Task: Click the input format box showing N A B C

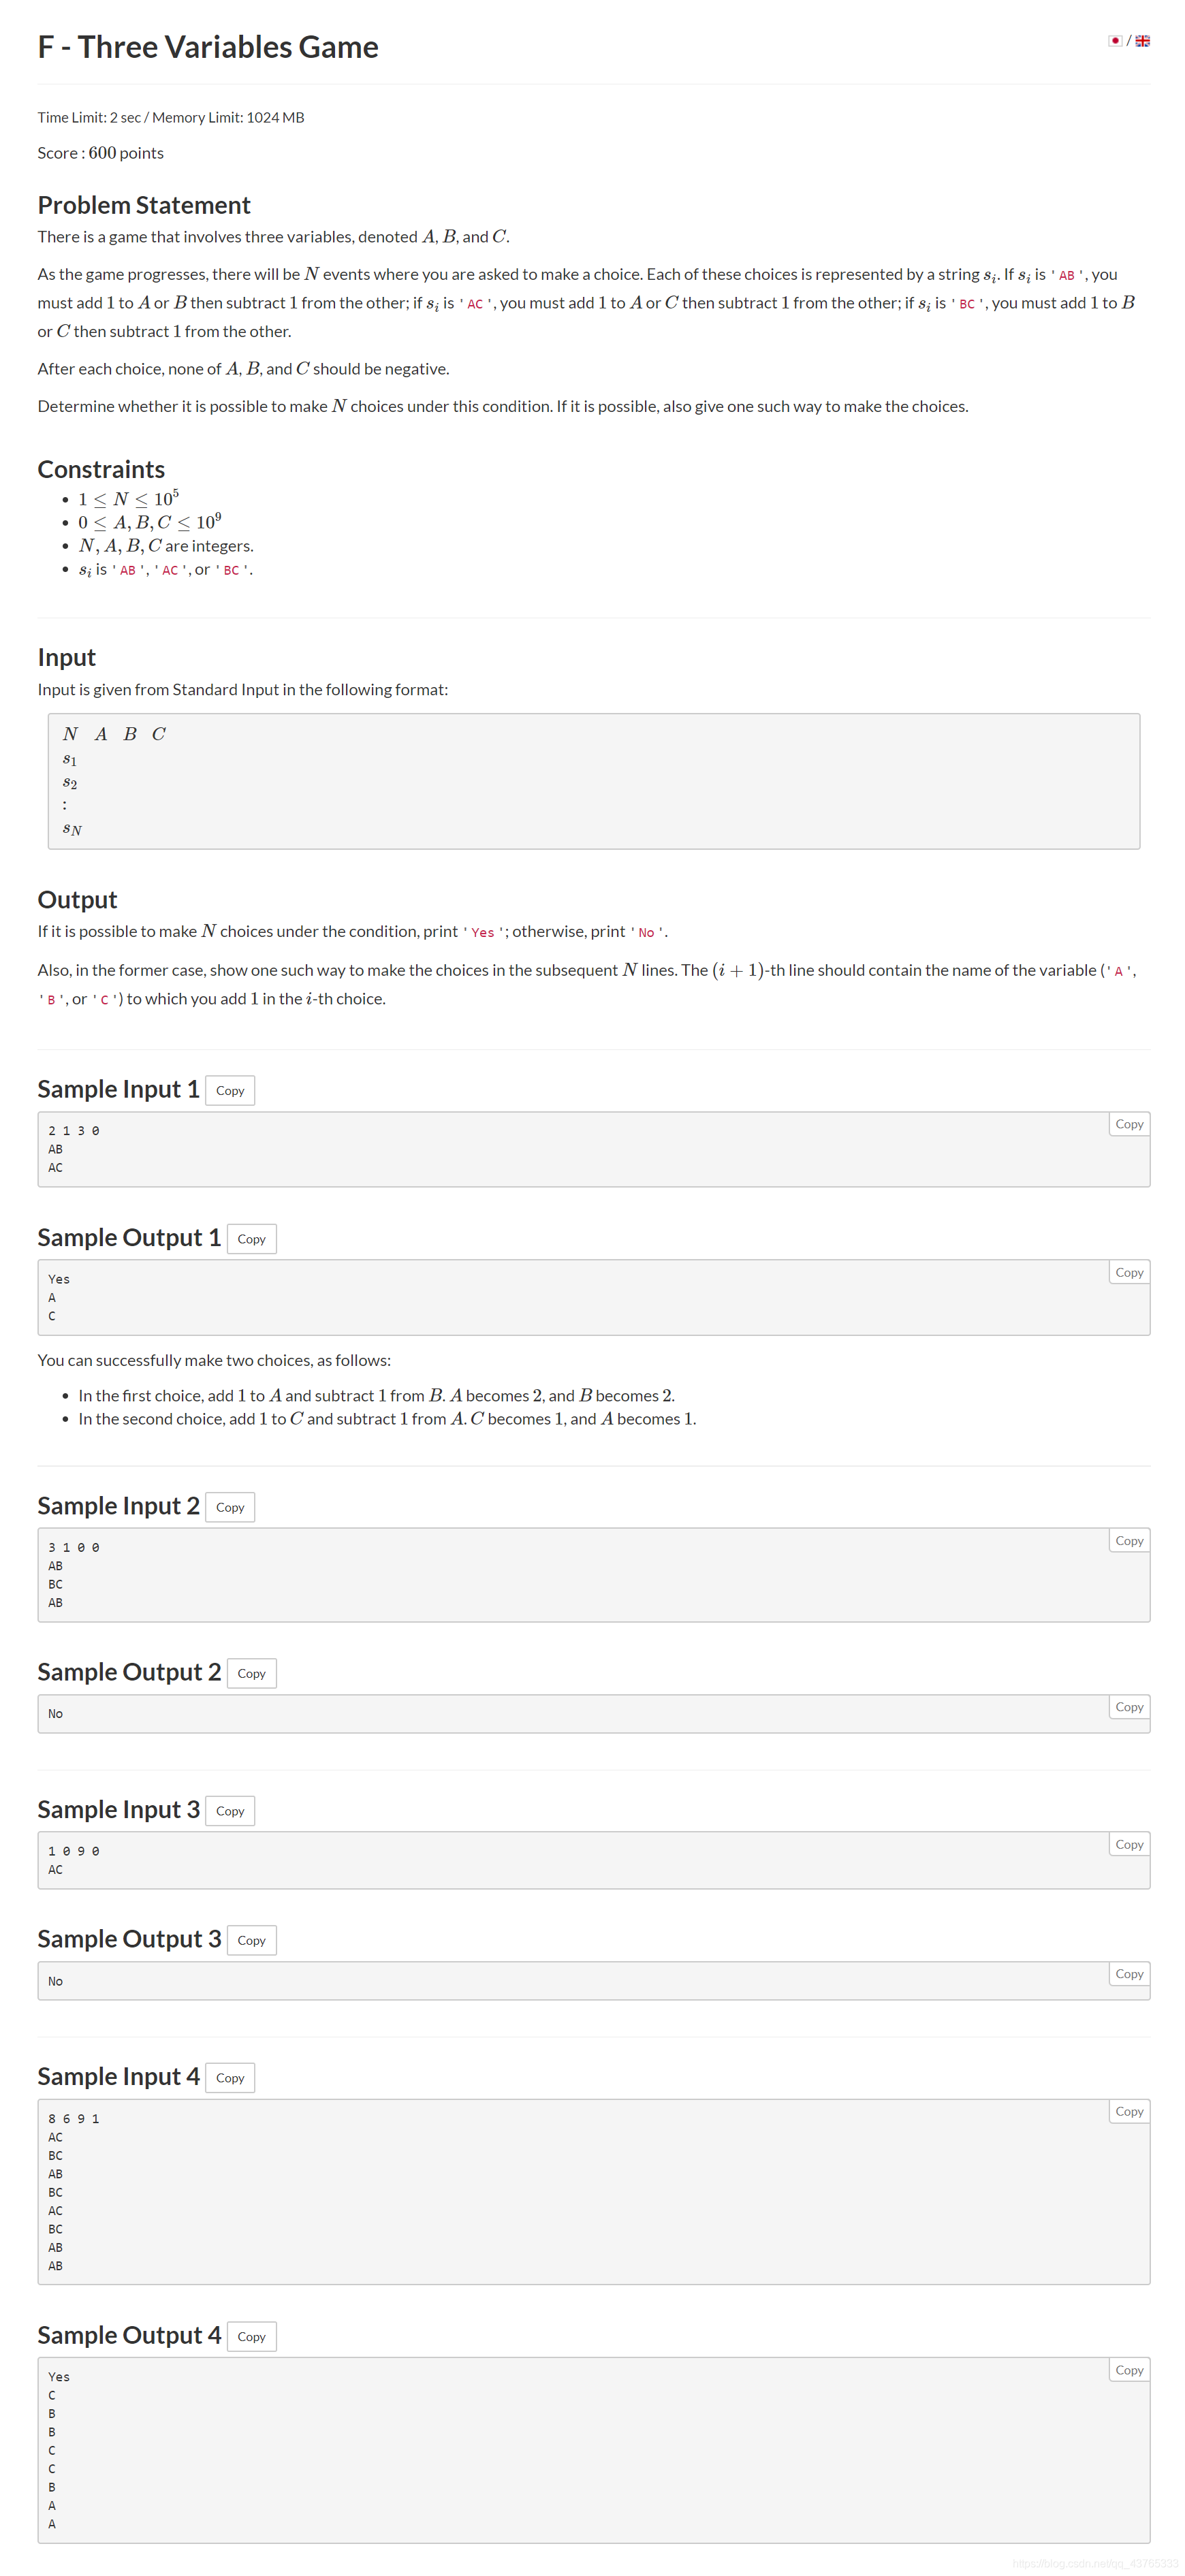Action: click(x=594, y=781)
